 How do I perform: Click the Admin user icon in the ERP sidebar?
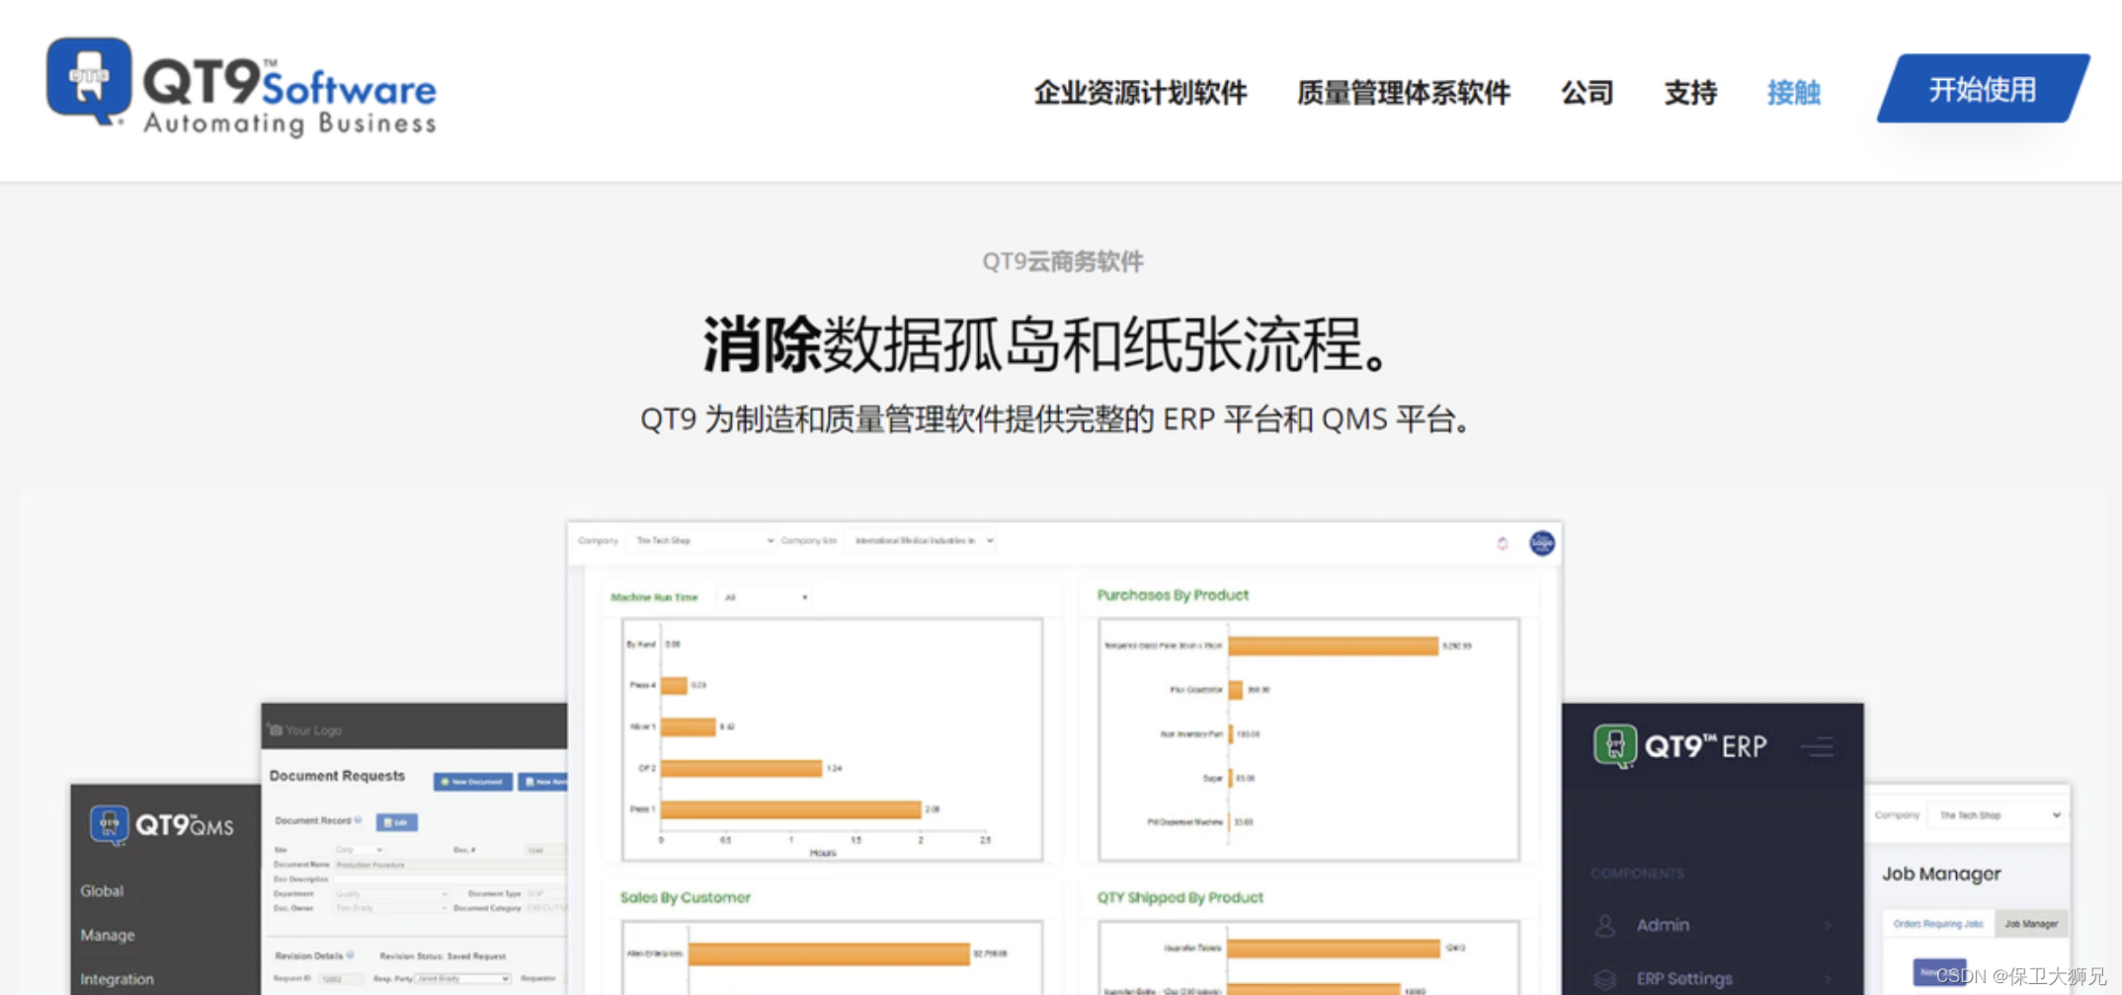(1604, 925)
